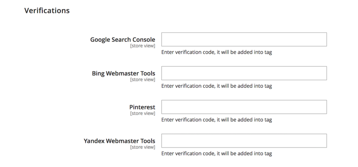Click the Bing Webmaster Tools label

[x=123, y=73]
